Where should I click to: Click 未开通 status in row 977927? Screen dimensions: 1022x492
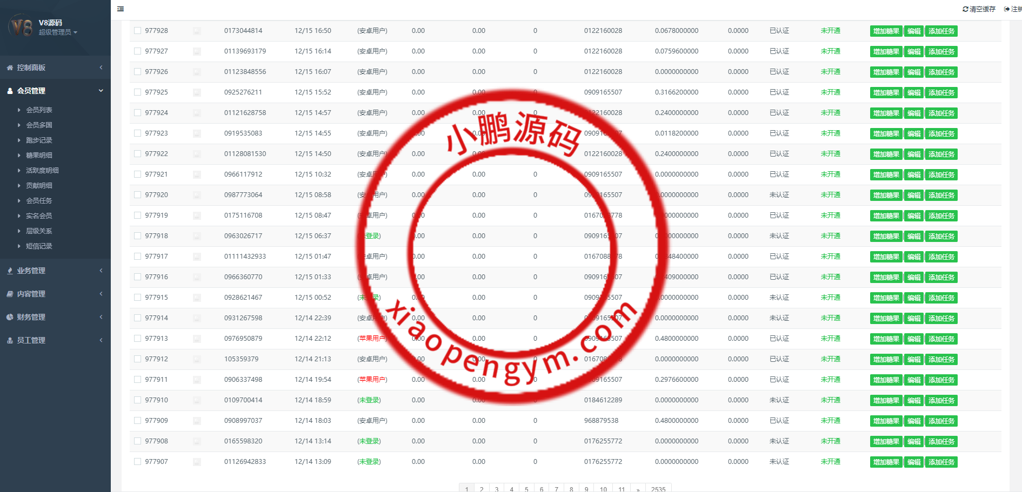[x=830, y=51]
